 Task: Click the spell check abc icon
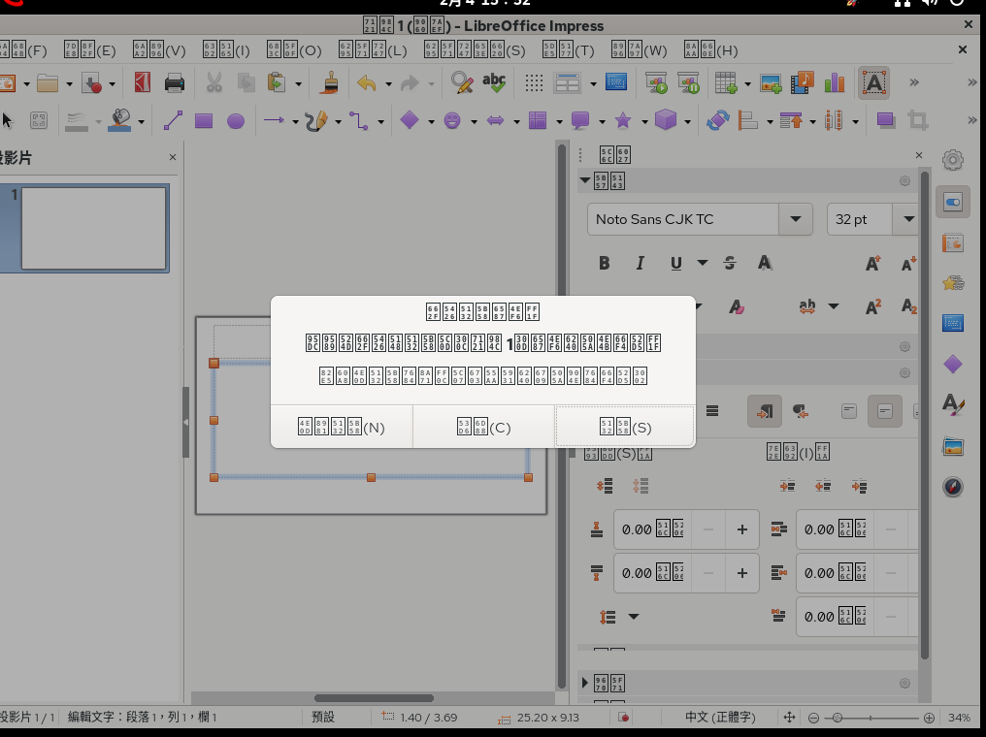click(494, 83)
